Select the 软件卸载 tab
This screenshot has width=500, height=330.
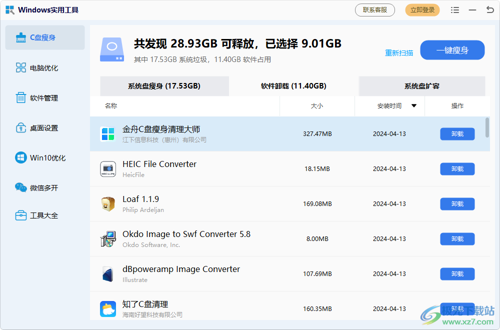293,86
